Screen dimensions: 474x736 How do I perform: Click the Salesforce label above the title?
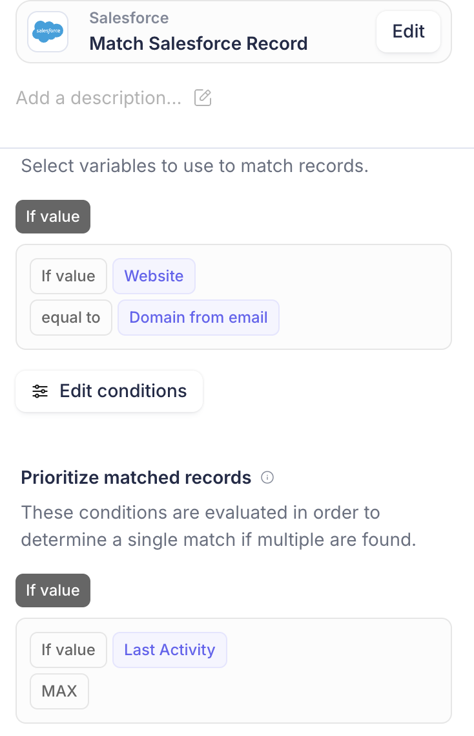click(129, 18)
